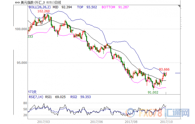Screen dimensions: 195x124
Task: Click the green 233 label at chart left edge
Action: 30,37
